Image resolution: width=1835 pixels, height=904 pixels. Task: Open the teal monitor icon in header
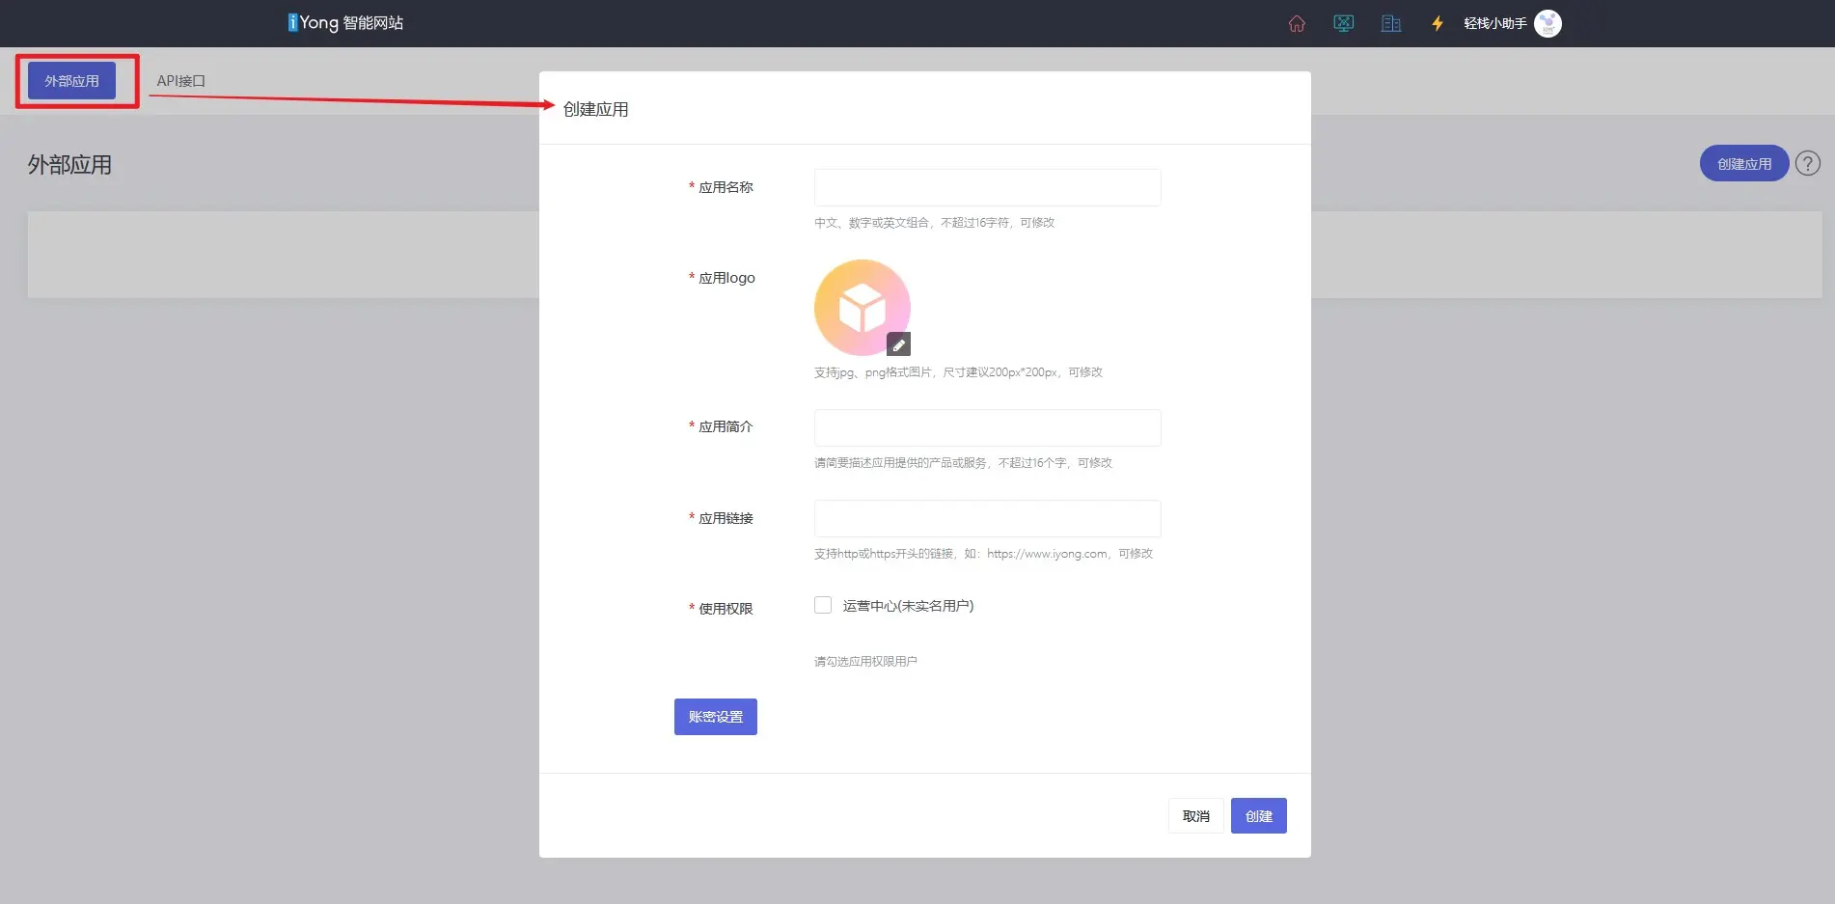tap(1343, 23)
